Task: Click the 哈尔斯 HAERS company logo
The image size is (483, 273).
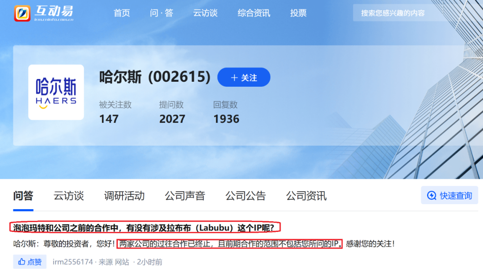Action: (56, 92)
